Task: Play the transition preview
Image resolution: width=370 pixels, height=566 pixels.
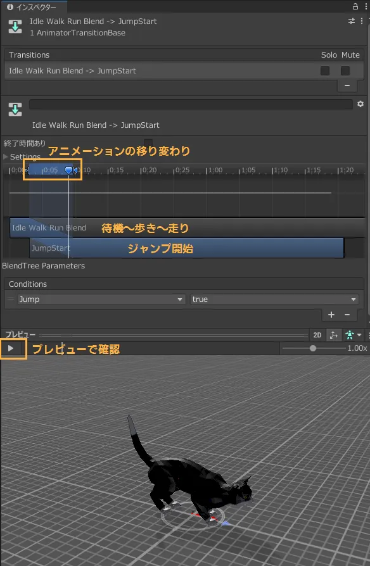Action: click(11, 348)
